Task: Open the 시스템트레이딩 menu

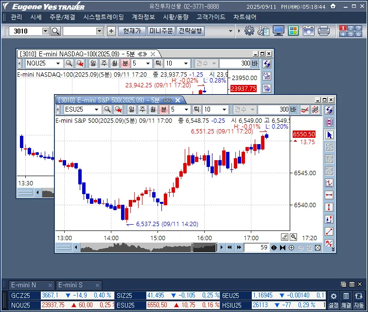Action: [103, 17]
